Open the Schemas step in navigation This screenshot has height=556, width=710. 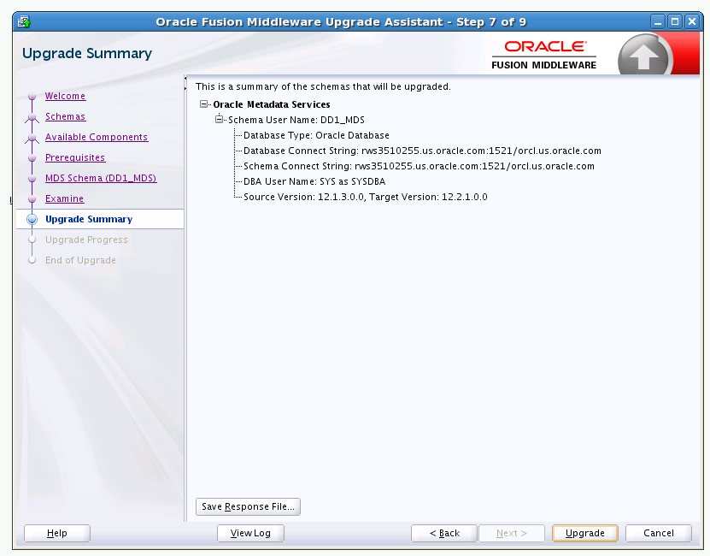65,116
